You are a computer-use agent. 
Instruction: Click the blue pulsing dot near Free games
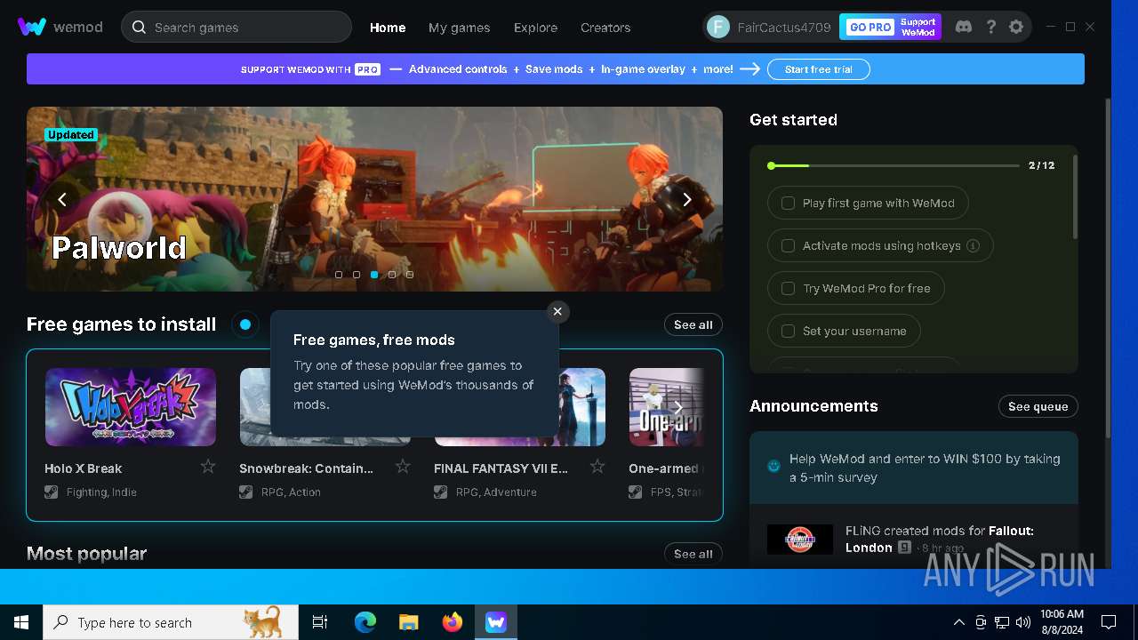coord(245,324)
